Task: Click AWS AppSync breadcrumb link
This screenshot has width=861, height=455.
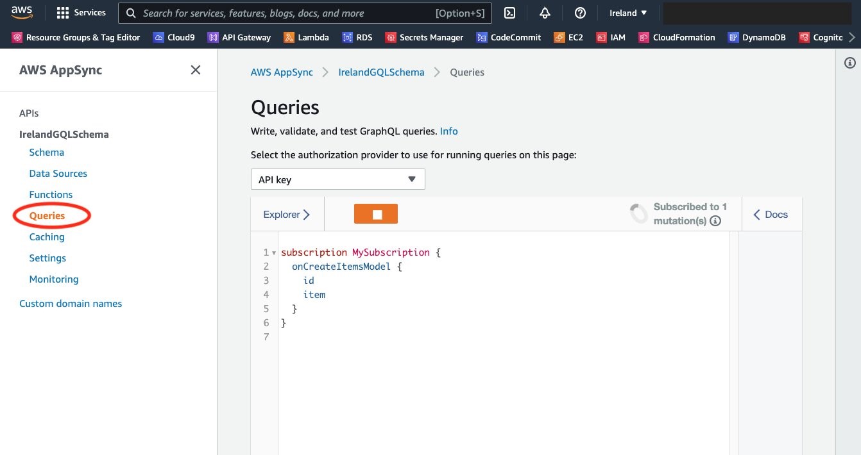Action: coord(282,72)
